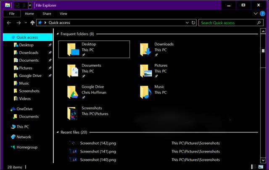Click Screenshot (141).png thumbnail icon

click(x=73, y=151)
